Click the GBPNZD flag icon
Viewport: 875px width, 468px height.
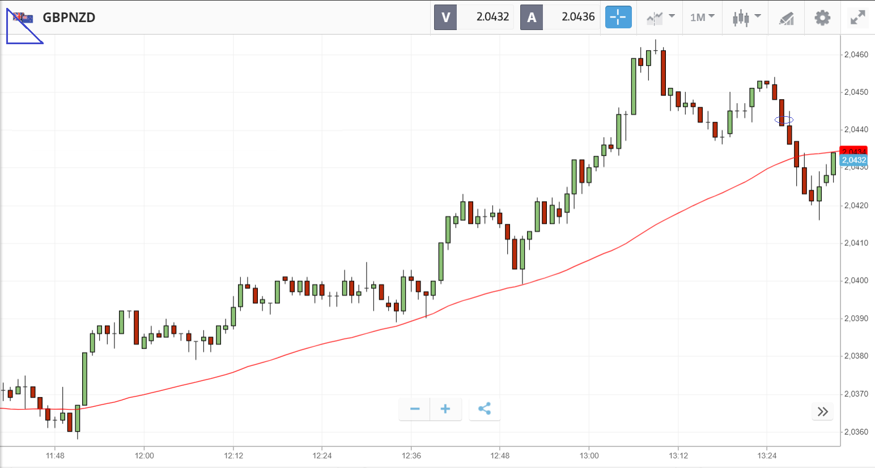click(x=23, y=18)
